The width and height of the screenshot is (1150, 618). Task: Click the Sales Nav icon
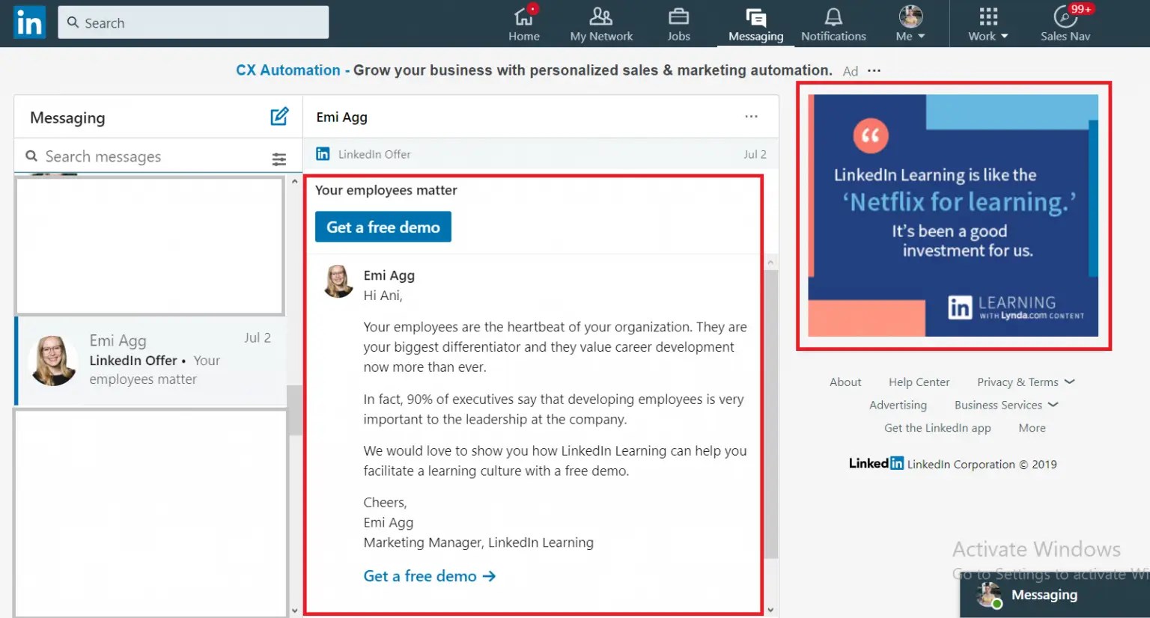click(x=1066, y=18)
